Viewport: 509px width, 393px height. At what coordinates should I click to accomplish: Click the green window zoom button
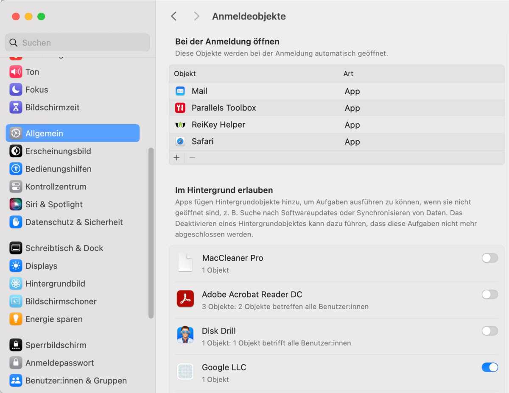point(41,17)
